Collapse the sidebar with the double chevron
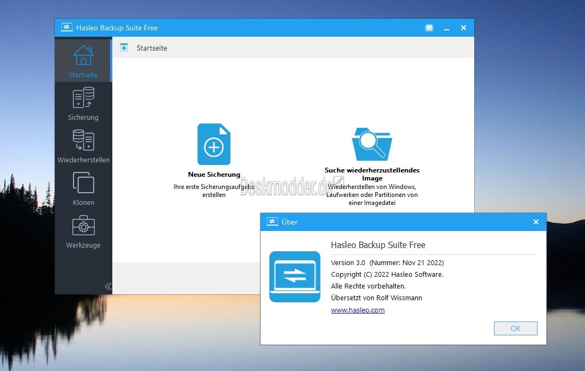585x371 pixels. point(108,286)
